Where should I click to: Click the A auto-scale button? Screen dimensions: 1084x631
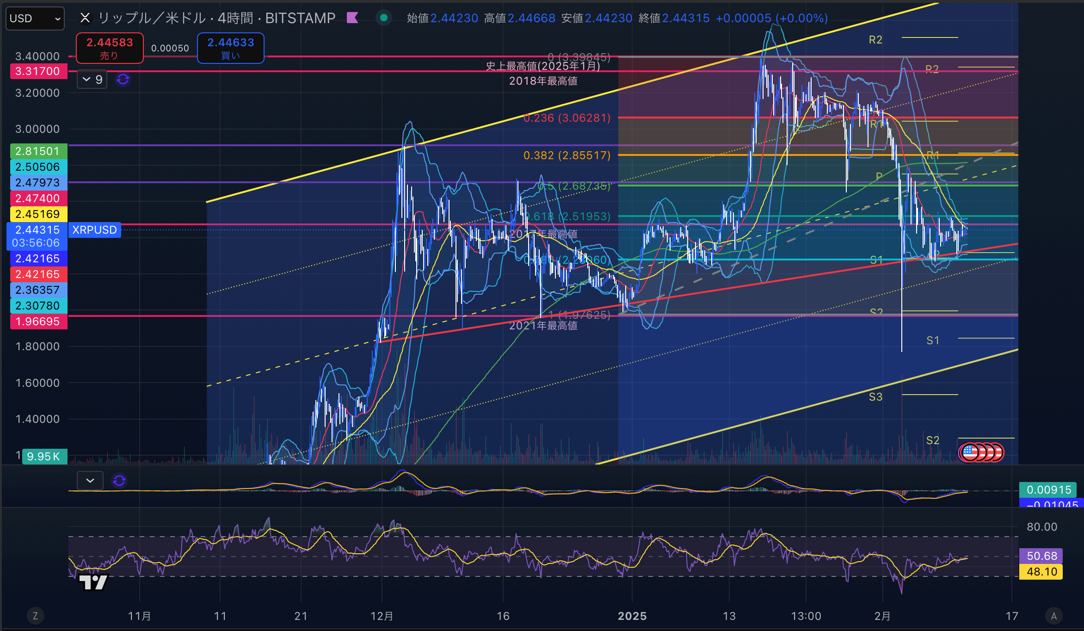point(1054,616)
